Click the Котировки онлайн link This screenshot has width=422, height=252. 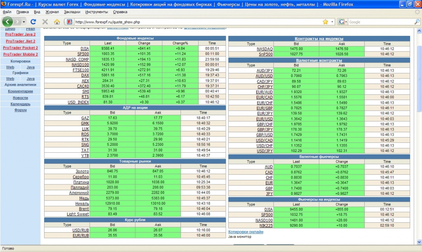pos(246,232)
